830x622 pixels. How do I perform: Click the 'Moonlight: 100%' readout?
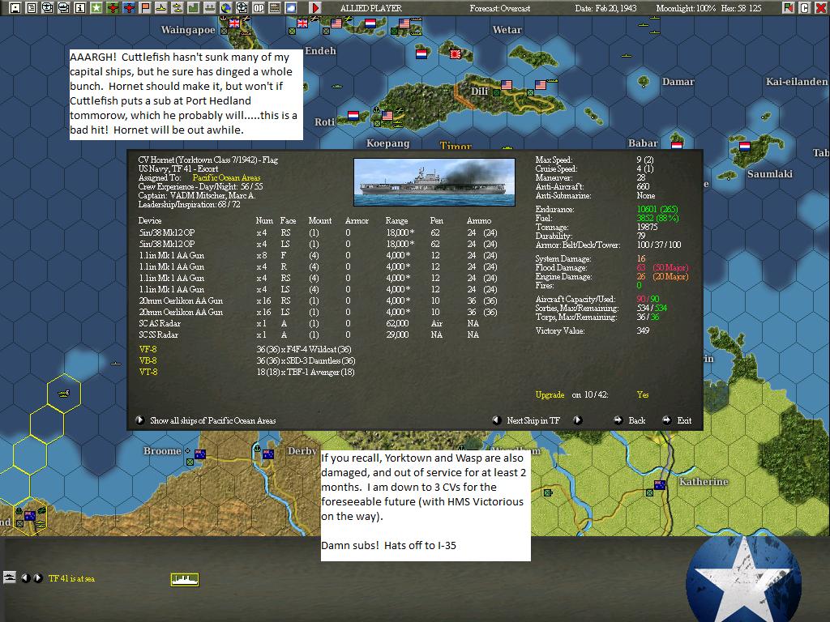click(686, 8)
